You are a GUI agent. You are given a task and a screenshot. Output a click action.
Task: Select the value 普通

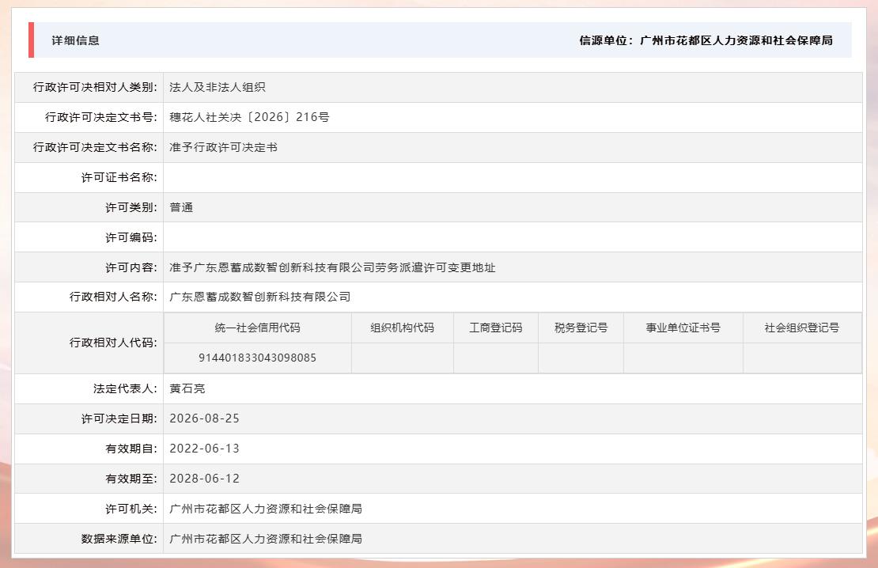(181, 207)
